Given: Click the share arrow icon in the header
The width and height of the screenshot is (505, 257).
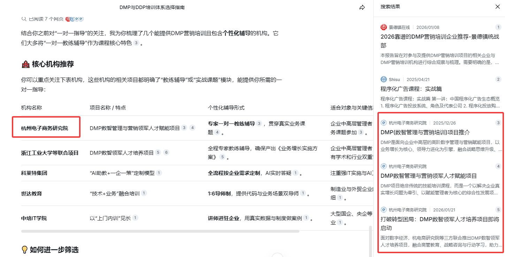Looking at the screenshot, I should 362,7.
